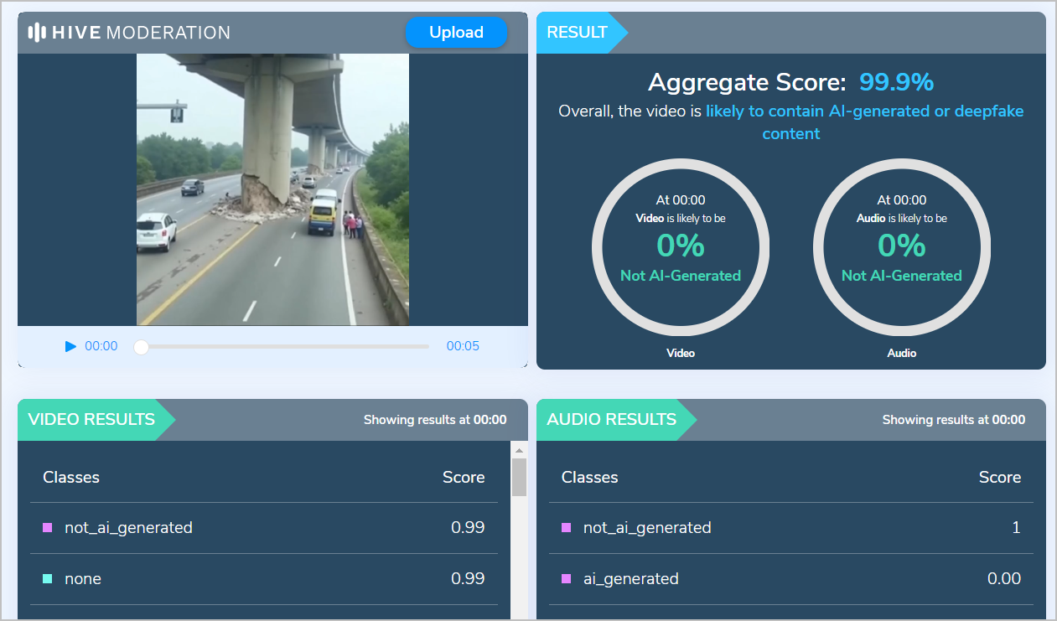
Task: Click the score 1 for audio not_ai_generated
Action: pyautogui.click(x=1017, y=528)
